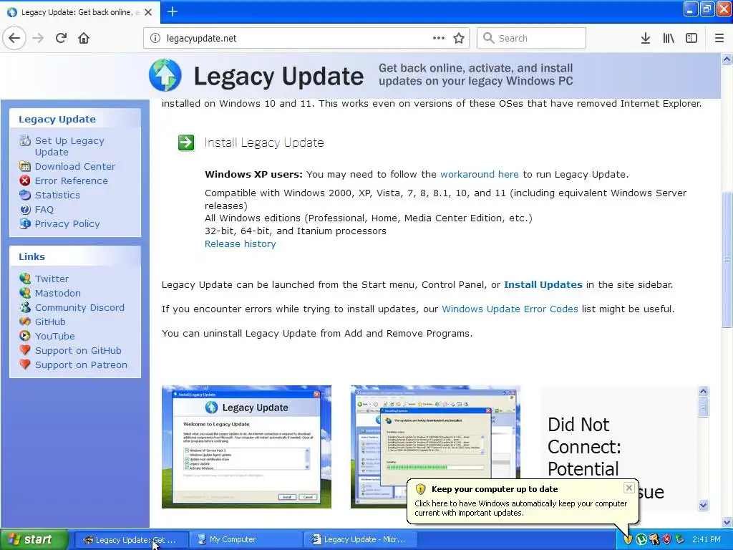
Task: Click embedded frame scrollbar down arrow
Action: pyautogui.click(x=703, y=505)
